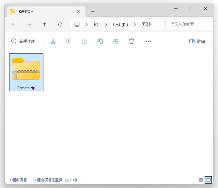Switch to the details list view
This screenshot has height=188, width=218.
click(201, 180)
